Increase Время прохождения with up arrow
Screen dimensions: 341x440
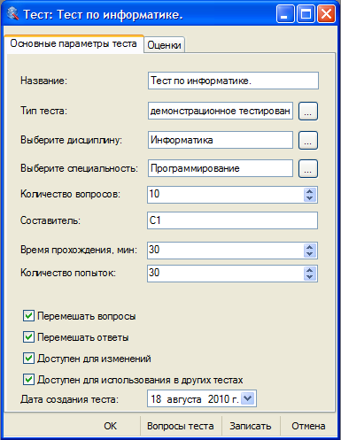point(309,247)
